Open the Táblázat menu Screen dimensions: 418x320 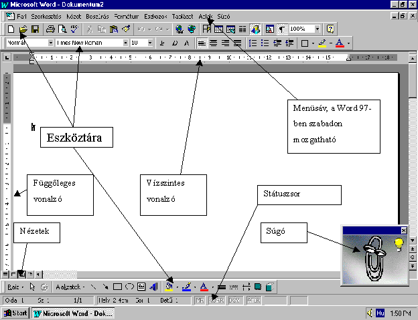coord(182,17)
